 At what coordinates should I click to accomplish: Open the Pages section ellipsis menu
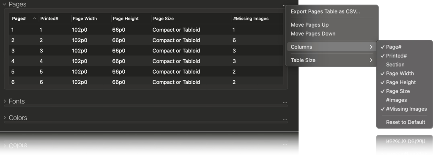click(x=284, y=5)
